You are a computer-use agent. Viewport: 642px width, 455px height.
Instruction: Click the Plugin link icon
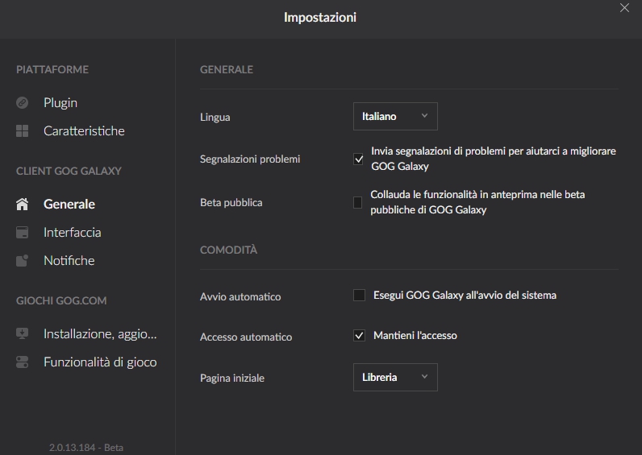[22, 102]
